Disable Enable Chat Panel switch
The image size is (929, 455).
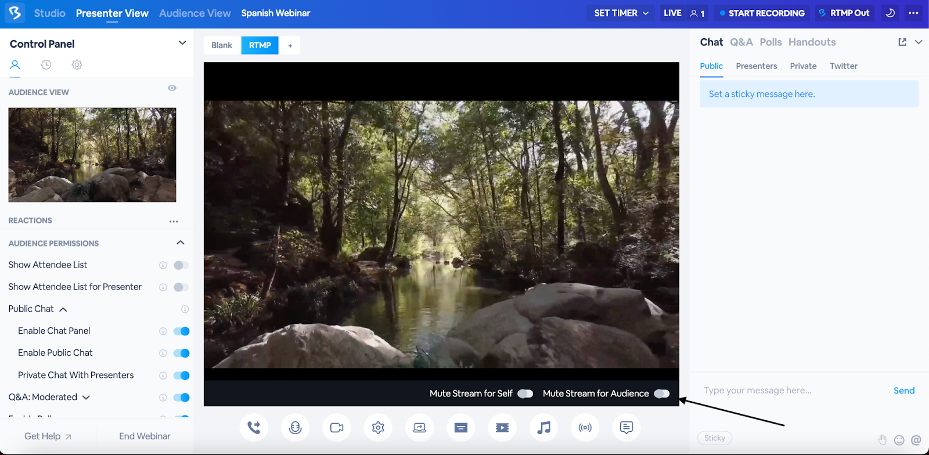coord(182,331)
